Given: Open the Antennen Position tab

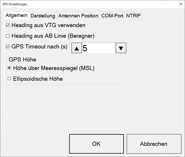Looking at the screenshot, I should [78, 16].
